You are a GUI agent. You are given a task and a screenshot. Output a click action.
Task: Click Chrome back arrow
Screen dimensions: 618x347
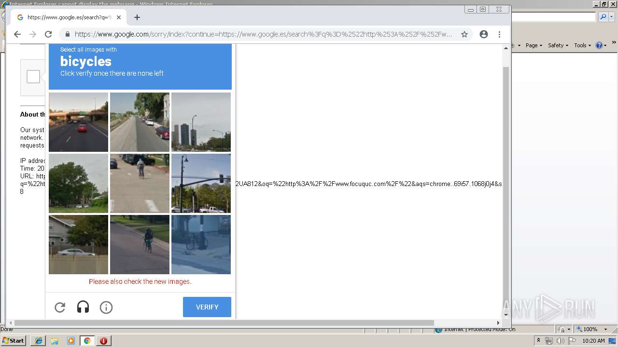pyautogui.click(x=17, y=34)
